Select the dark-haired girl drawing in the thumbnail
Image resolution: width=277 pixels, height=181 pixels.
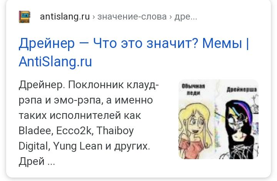click(240, 129)
